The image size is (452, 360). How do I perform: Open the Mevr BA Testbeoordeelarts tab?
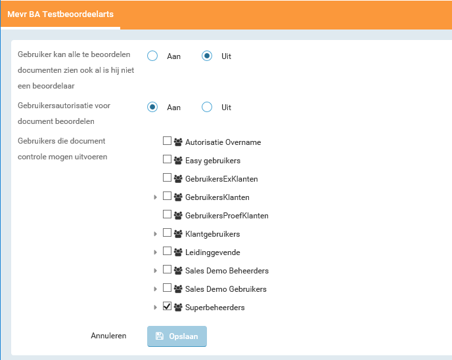60,14
